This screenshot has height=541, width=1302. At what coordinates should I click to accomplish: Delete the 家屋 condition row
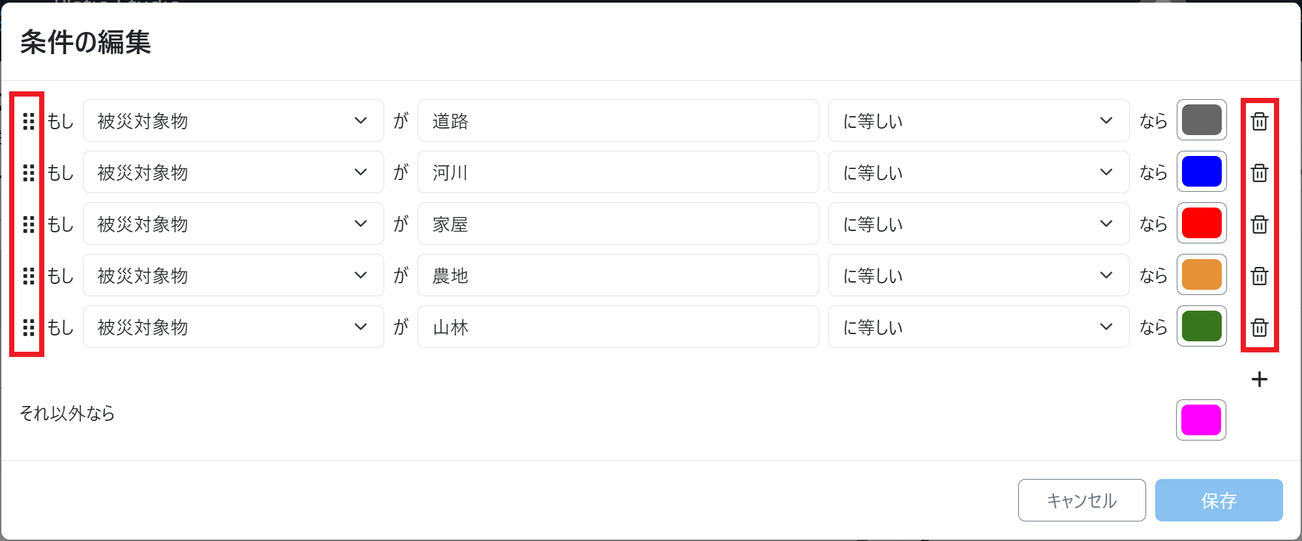point(1260,224)
